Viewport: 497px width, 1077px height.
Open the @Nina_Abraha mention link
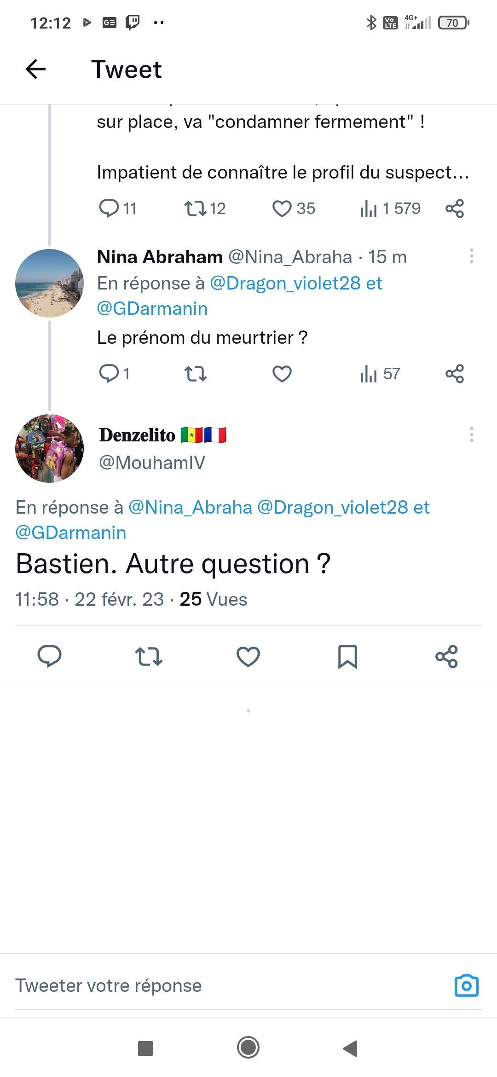(x=190, y=507)
